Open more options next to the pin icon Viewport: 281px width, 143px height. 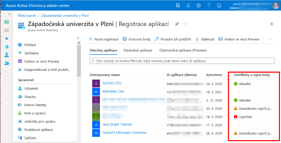coord(185,24)
